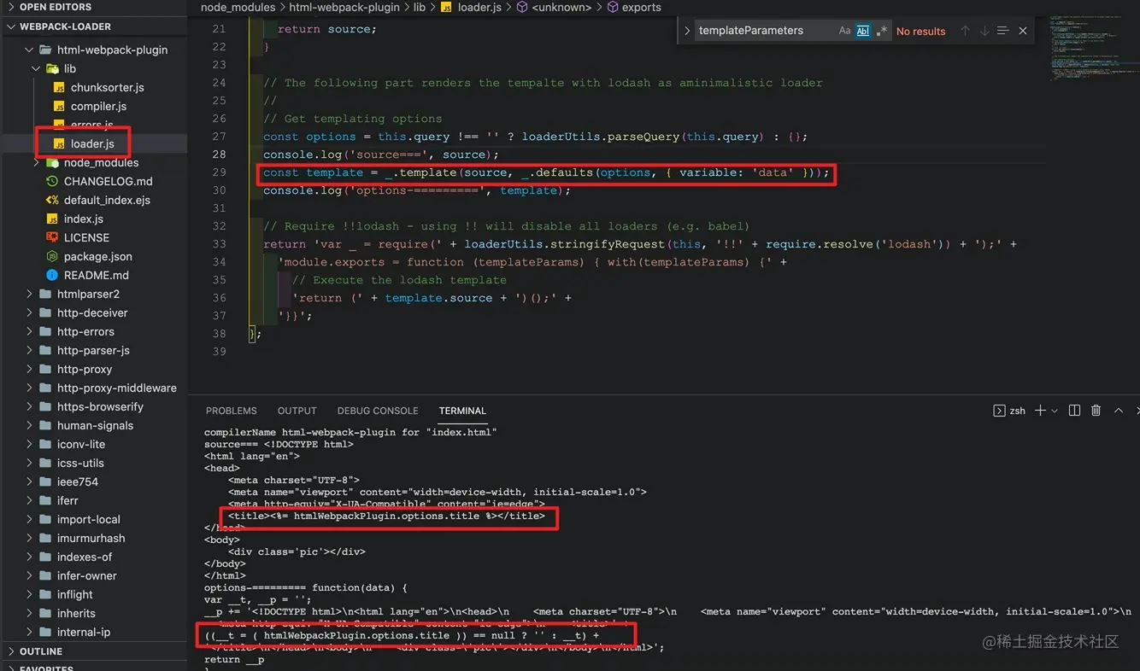Expand the human-signals folder
The height and width of the screenshot is (671, 1140).
(x=95, y=425)
